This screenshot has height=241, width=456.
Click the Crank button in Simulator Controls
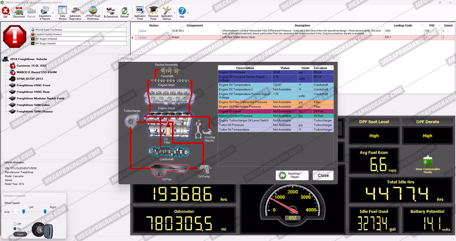click(x=20, y=234)
